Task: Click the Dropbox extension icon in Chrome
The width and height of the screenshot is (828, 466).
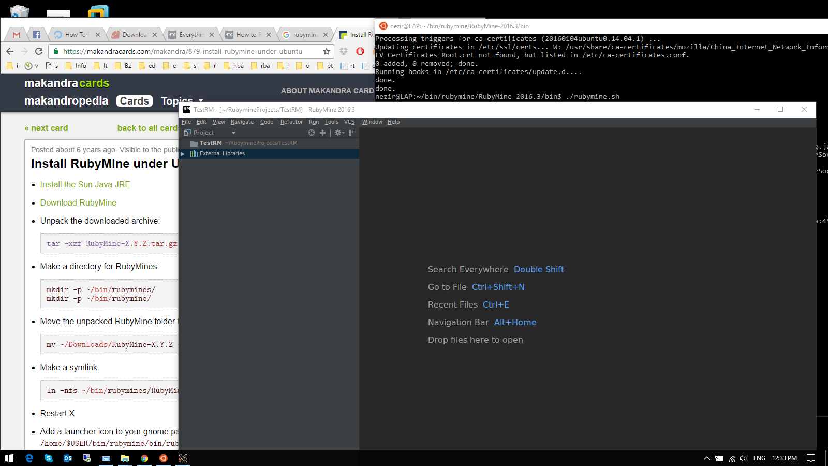Action: 344,51
